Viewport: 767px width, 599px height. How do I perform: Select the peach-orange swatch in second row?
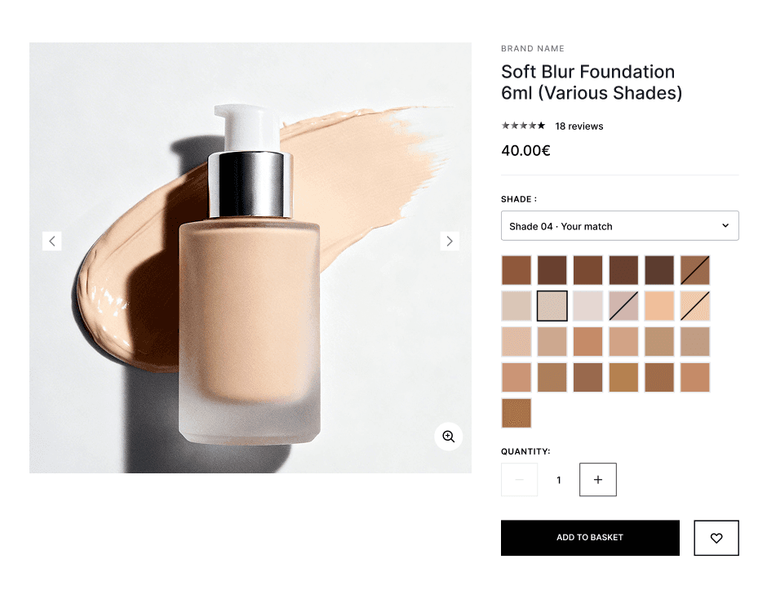tap(659, 306)
